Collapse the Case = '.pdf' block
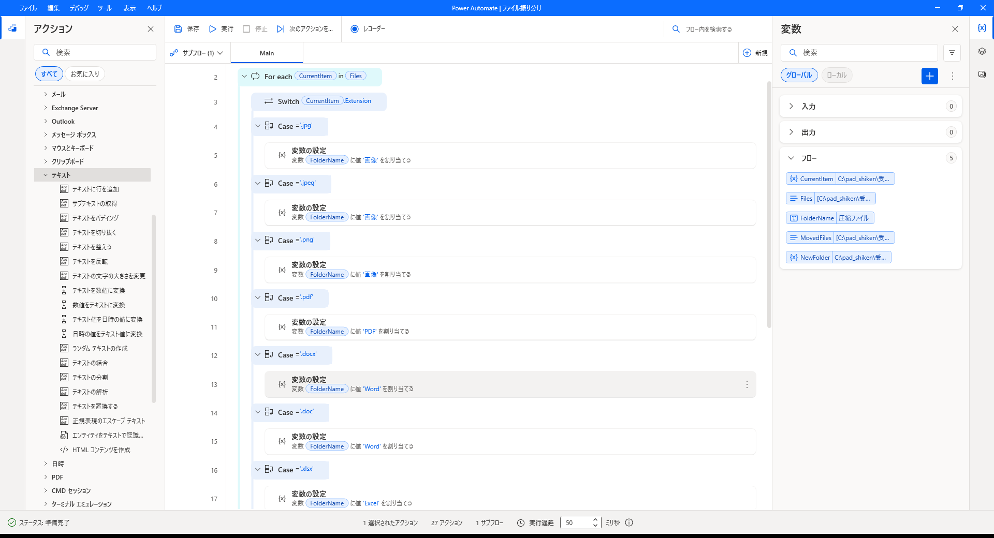The image size is (994, 538). pyautogui.click(x=258, y=297)
